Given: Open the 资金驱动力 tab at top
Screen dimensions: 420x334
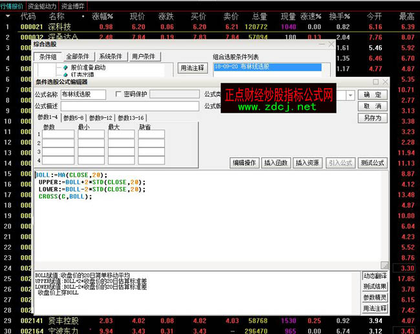Looking at the screenshot, I should click(x=43, y=5).
